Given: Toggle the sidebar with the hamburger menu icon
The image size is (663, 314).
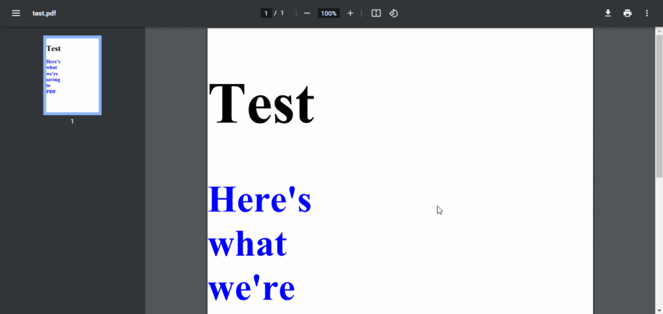Looking at the screenshot, I should [16, 14].
